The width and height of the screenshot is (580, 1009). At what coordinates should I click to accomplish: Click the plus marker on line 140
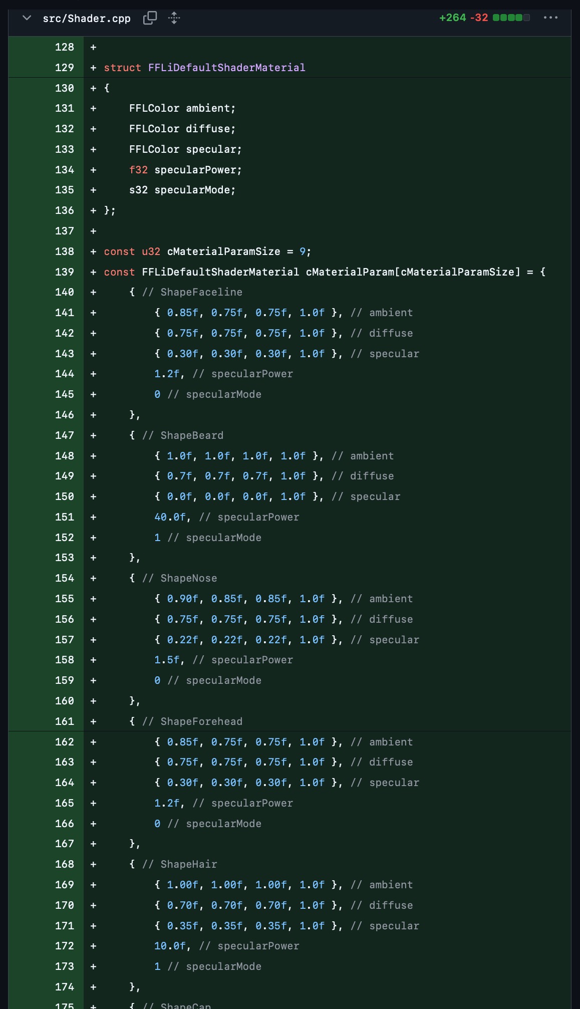[x=93, y=292]
